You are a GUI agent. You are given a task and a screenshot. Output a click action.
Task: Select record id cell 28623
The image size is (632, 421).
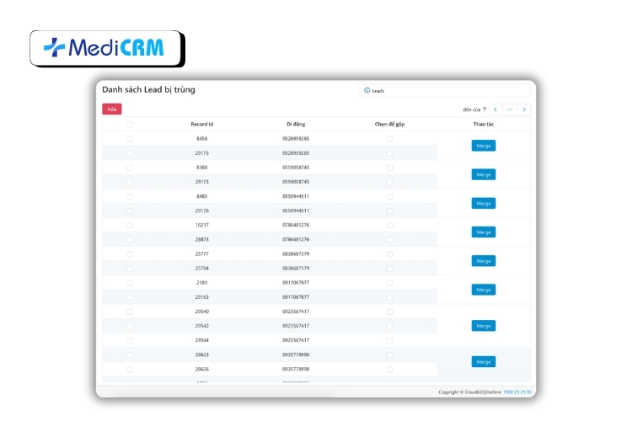tap(202, 355)
